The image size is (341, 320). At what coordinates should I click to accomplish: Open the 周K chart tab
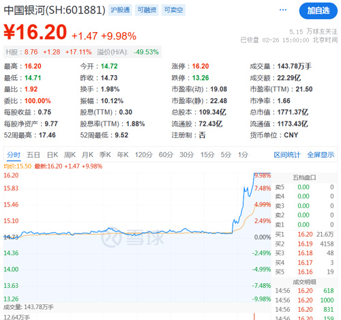point(70,155)
